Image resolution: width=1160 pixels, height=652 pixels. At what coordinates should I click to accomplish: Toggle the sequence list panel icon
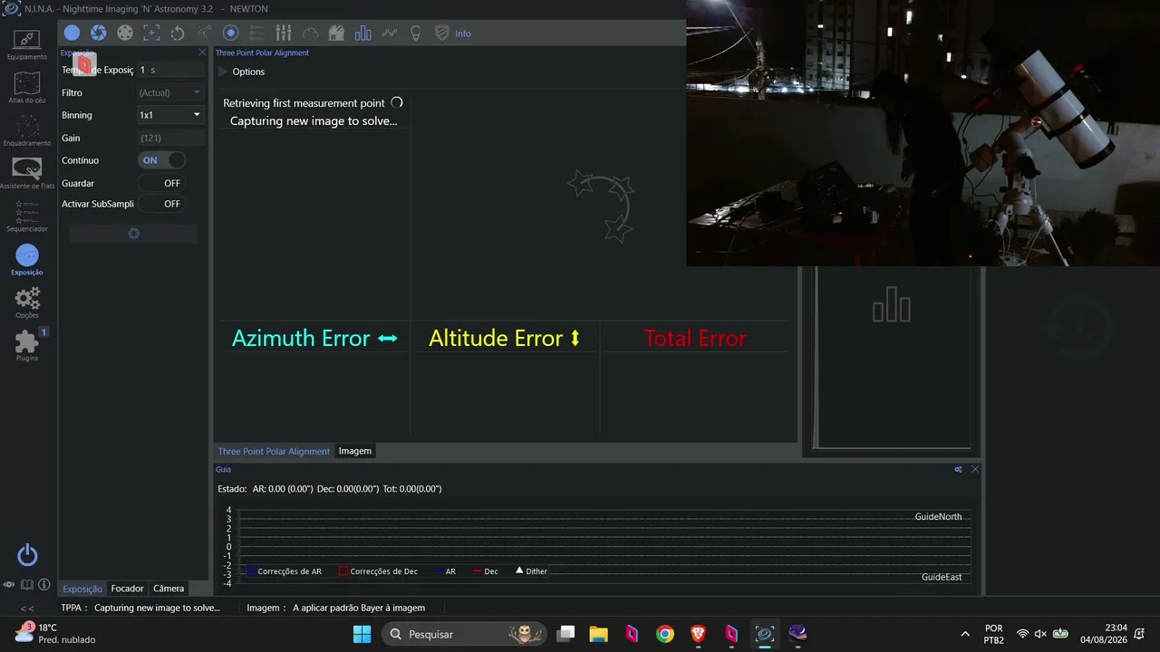point(256,33)
